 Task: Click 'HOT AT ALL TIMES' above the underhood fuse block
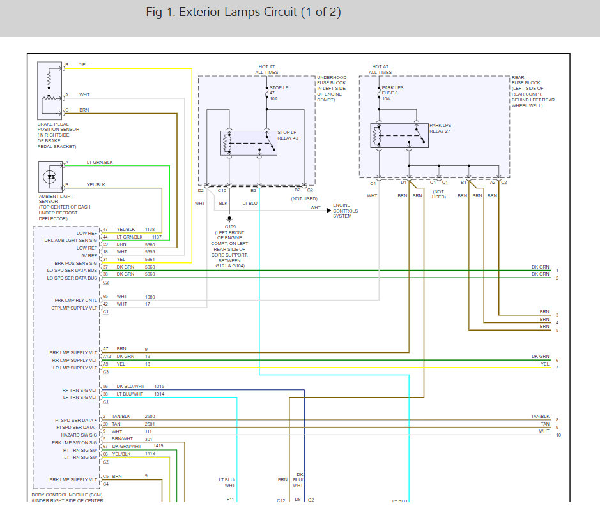[266, 70]
